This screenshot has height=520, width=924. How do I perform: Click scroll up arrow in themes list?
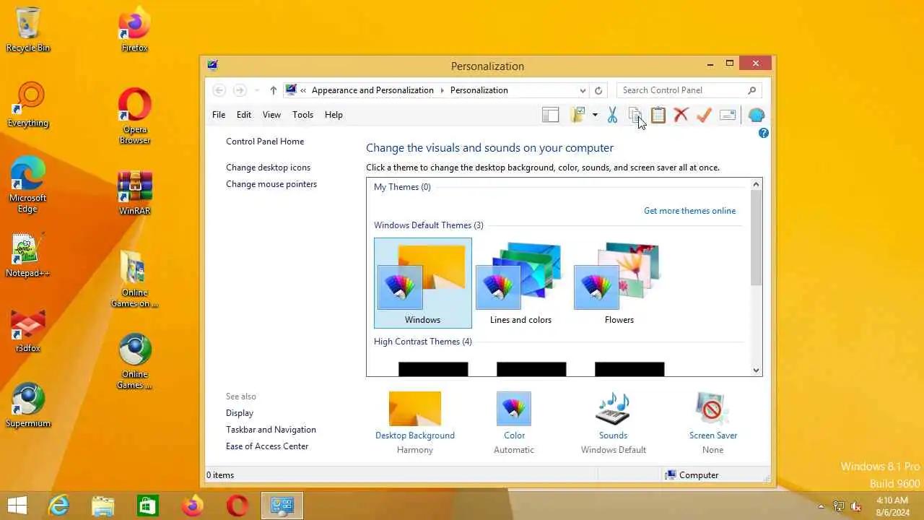tap(757, 184)
